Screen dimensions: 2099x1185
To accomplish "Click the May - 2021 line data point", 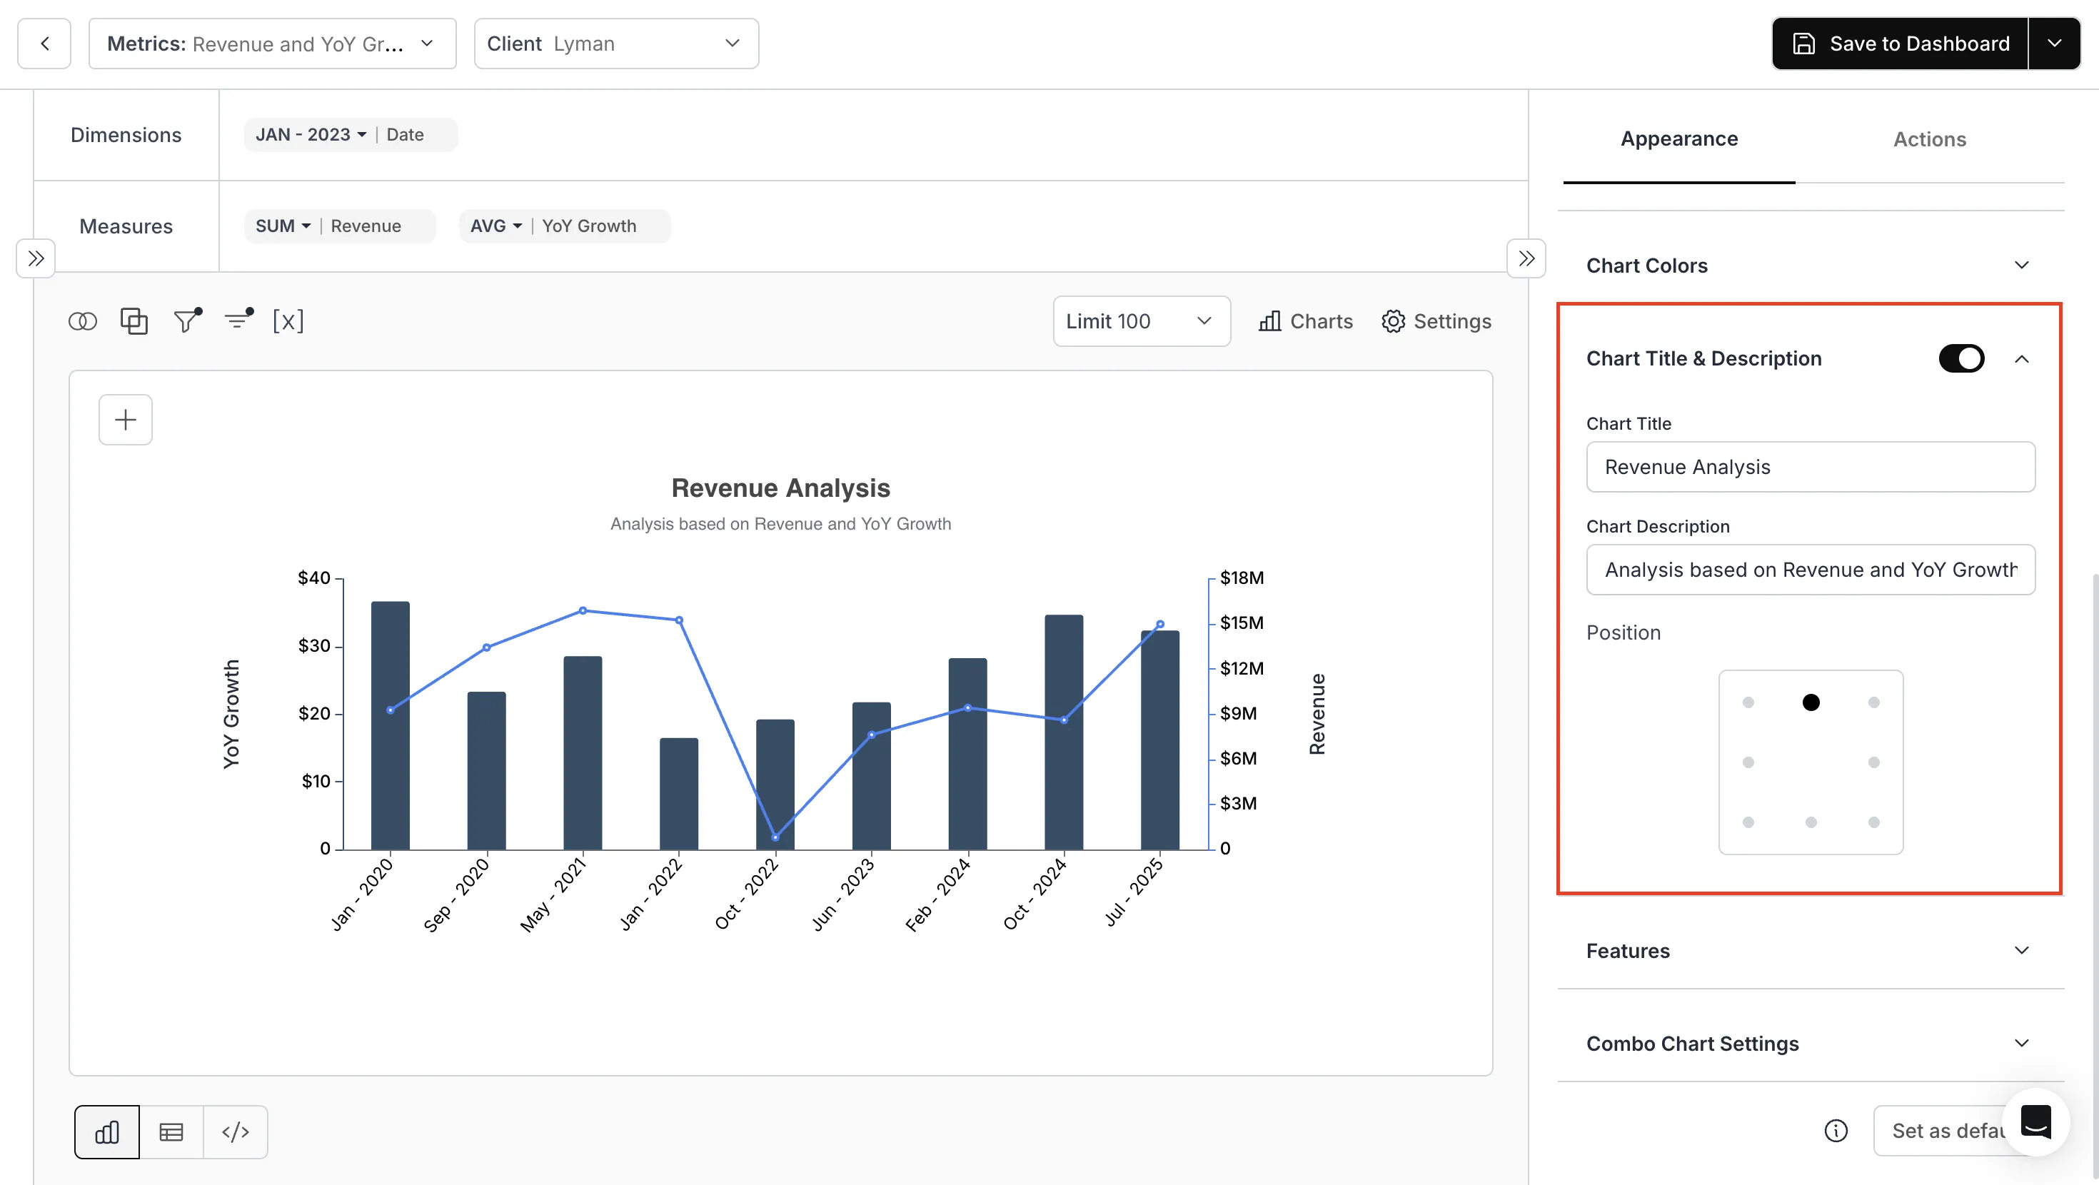I will click(x=583, y=610).
